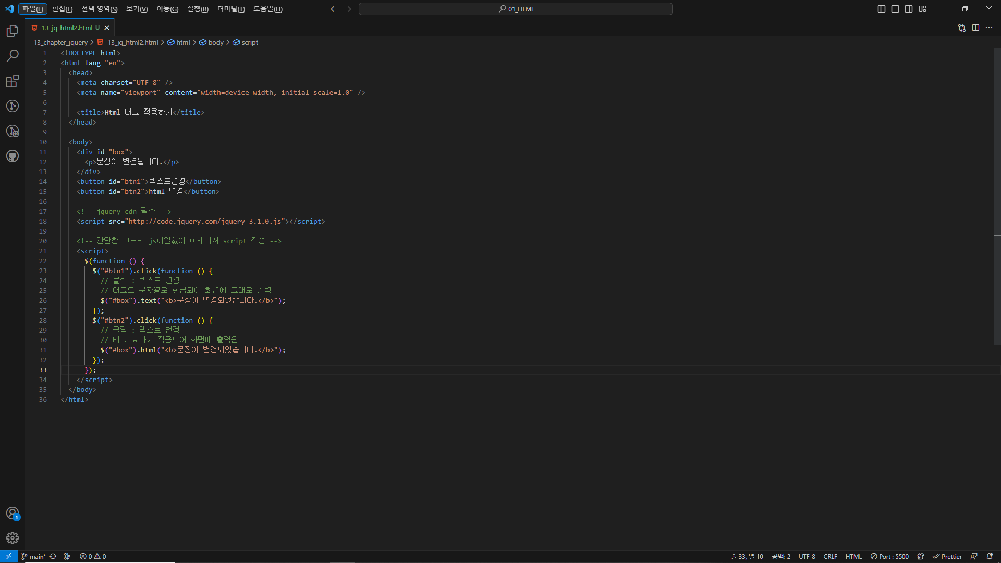Select the 13_jq_html2.html editor tab
This screenshot has height=563, width=1001.
click(67, 28)
